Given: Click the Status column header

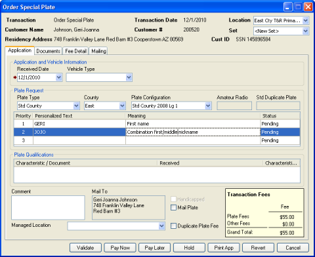Looking at the screenshot, I should (280, 116).
